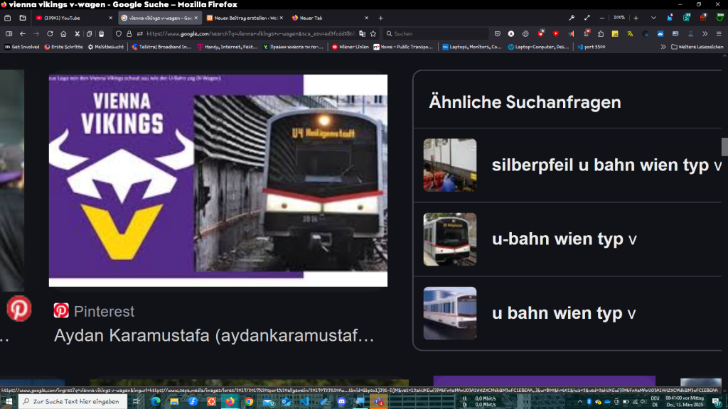Open Meistbesucht bookmark folder
This screenshot has width=728, height=409.
(106, 47)
